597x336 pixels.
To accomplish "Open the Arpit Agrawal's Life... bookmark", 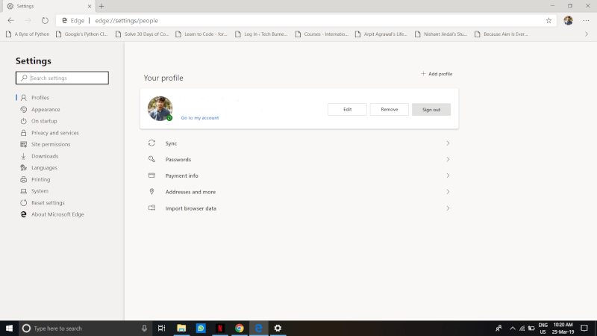I will pos(381,34).
